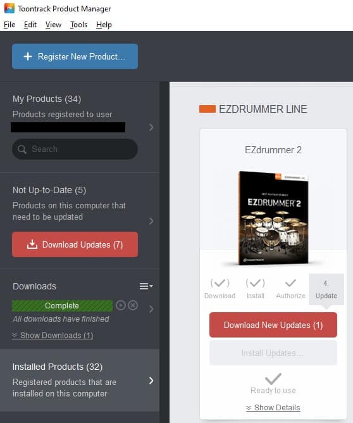Click the orange EZDRUMMER LINE color marker

pyautogui.click(x=207, y=109)
